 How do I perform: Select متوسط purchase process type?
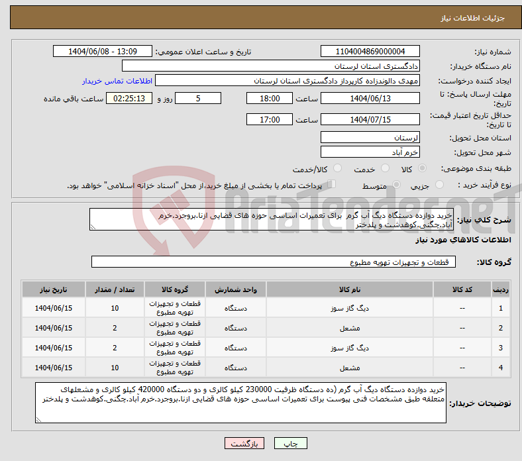(395, 185)
